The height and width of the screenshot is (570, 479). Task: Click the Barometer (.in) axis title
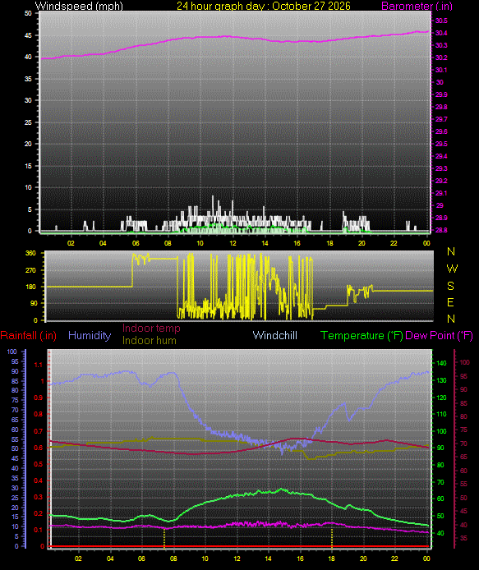(x=417, y=6)
